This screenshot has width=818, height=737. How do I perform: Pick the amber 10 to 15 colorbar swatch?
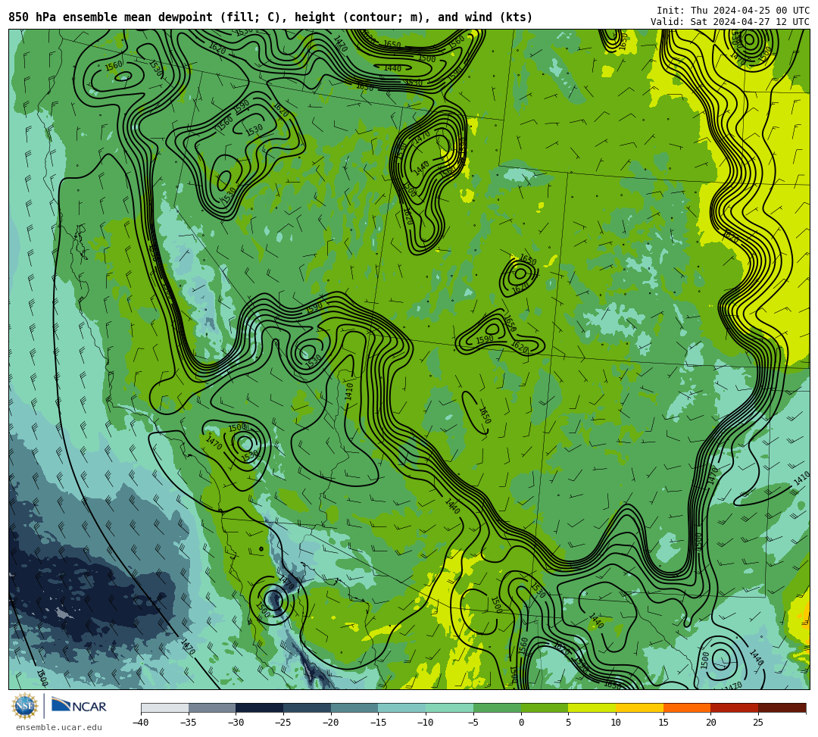pyautogui.click(x=639, y=707)
